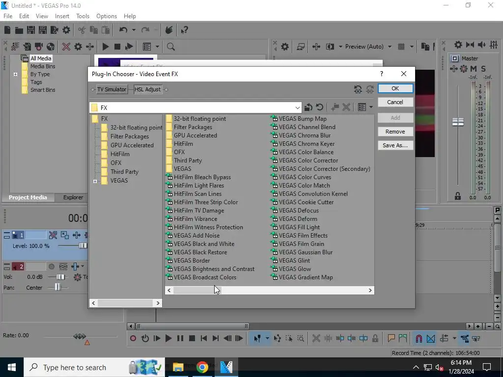Click the Up One Level folder icon in chooser
Viewport: 503px width, 377px height.
click(308, 107)
